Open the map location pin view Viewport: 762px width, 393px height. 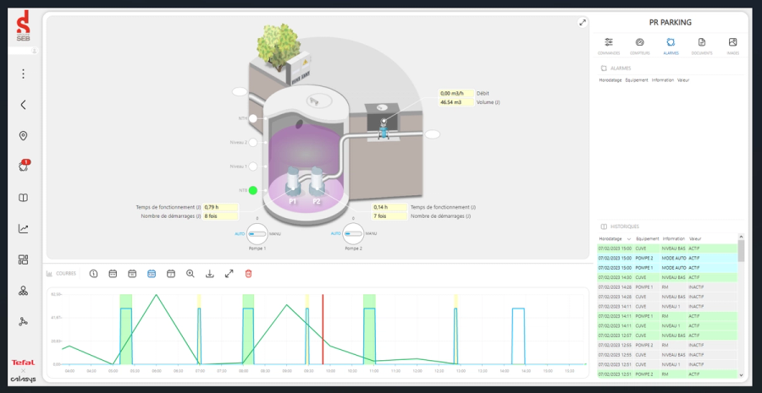pyautogui.click(x=23, y=136)
